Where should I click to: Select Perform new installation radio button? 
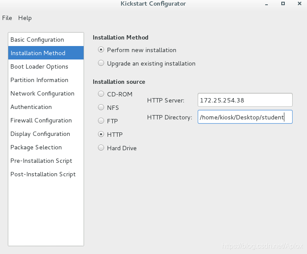(x=101, y=50)
